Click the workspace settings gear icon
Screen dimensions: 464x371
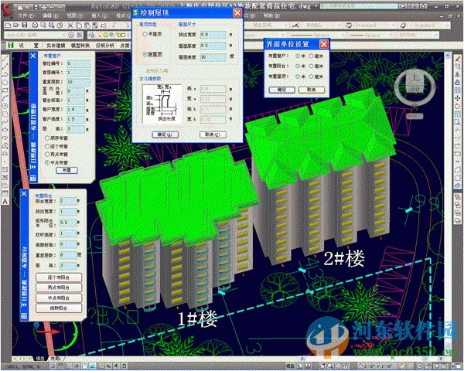tap(71, 35)
